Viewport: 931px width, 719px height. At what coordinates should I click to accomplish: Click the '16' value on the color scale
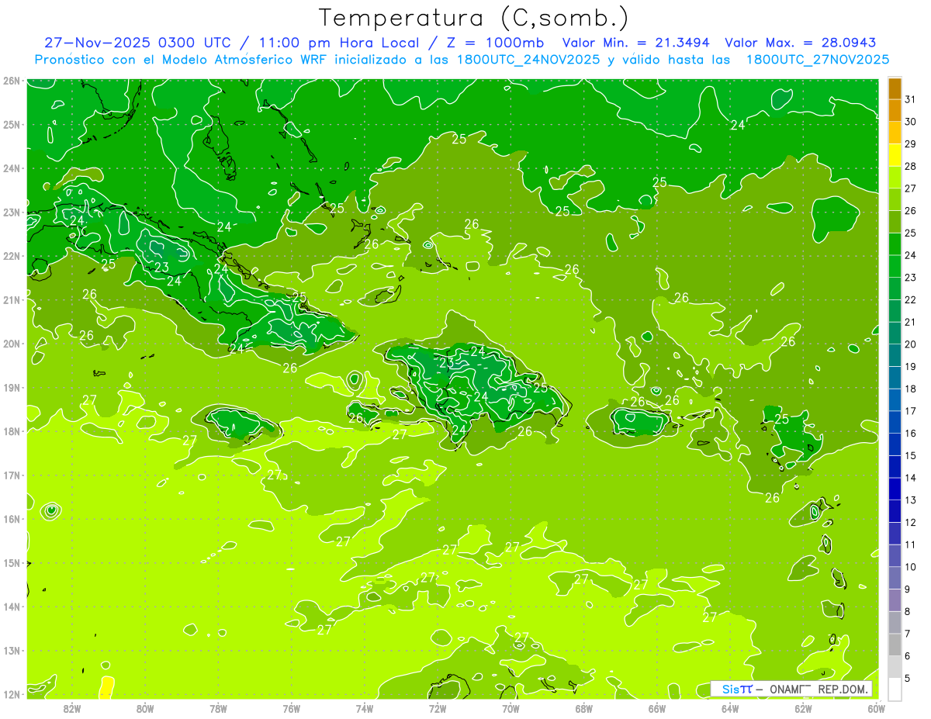911,433
